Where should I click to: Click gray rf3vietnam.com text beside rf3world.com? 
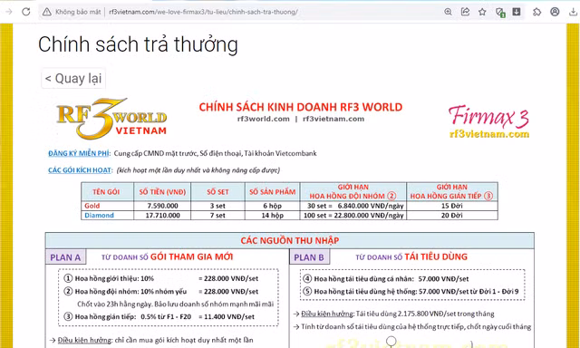[x=333, y=119]
